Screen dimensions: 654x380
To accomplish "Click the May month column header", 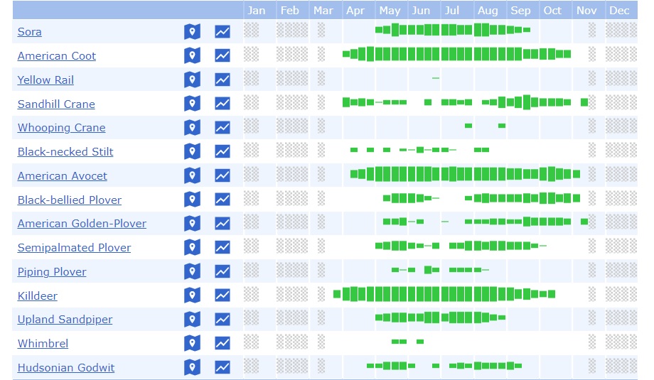I will (390, 11).
